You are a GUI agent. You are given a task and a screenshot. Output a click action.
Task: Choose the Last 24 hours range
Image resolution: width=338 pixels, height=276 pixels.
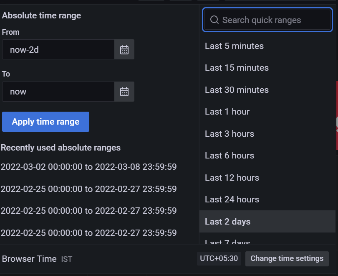tap(232, 199)
